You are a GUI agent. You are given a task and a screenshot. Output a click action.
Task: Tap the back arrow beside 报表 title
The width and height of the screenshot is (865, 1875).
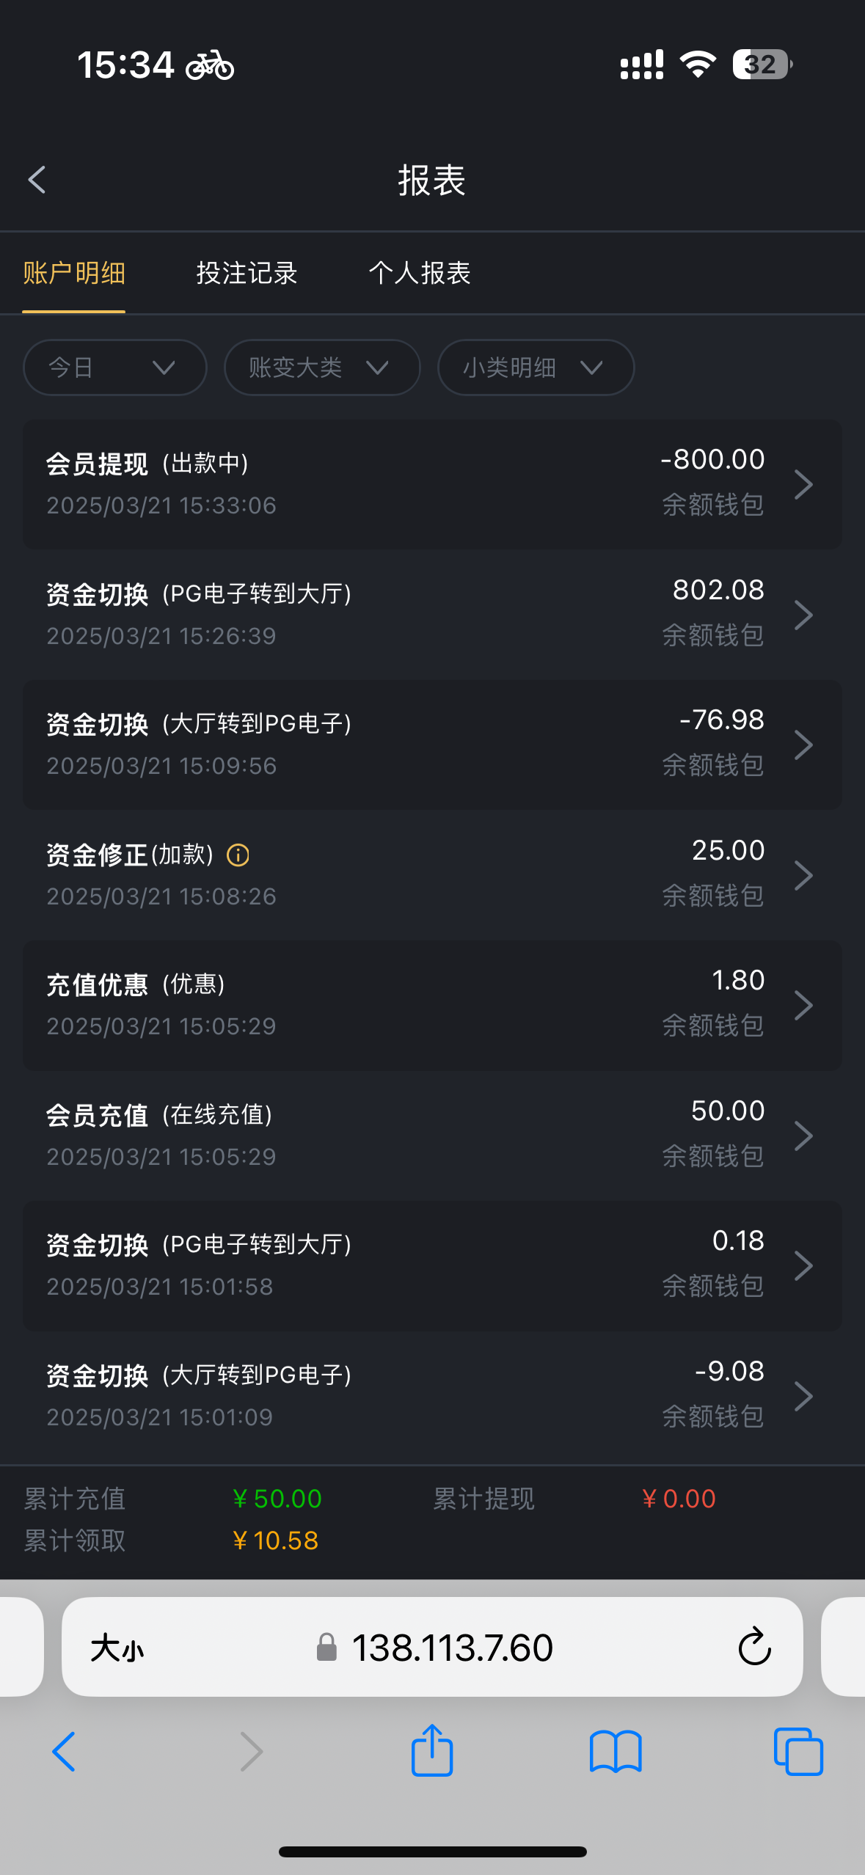pos(37,180)
